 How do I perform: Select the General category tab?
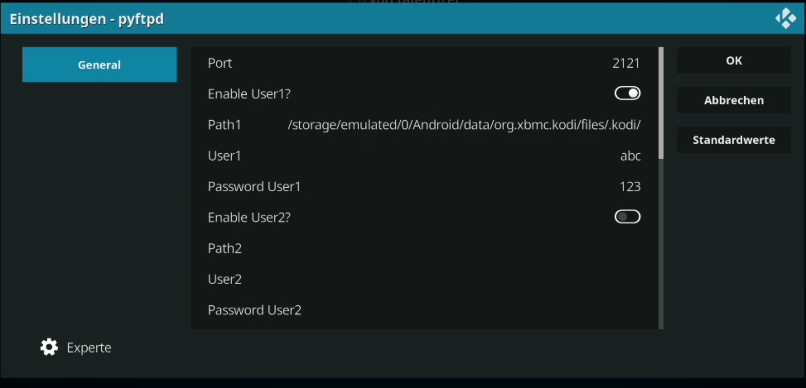pos(99,65)
